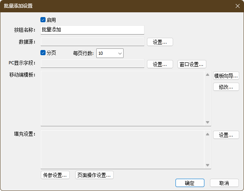Click the 数据源 input field
Image resolution: width=244 pixels, height=191 pixels.
92,41
